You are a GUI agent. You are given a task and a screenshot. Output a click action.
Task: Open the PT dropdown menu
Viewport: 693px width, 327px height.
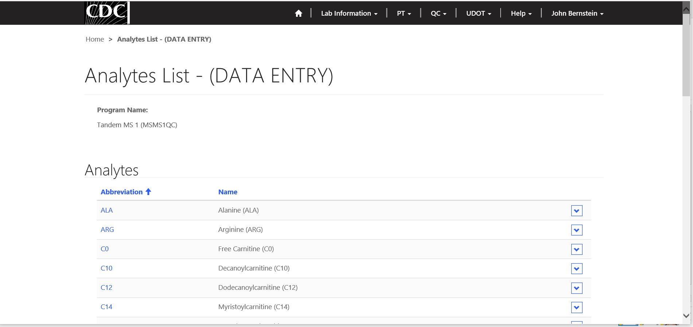coord(404,13)
